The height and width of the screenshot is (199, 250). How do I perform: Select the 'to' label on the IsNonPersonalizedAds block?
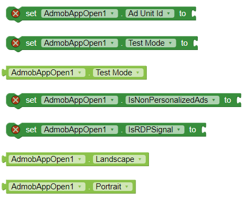(227, 100)
